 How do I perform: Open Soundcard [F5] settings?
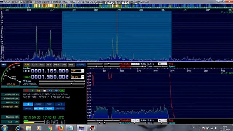tap(11, 95)
